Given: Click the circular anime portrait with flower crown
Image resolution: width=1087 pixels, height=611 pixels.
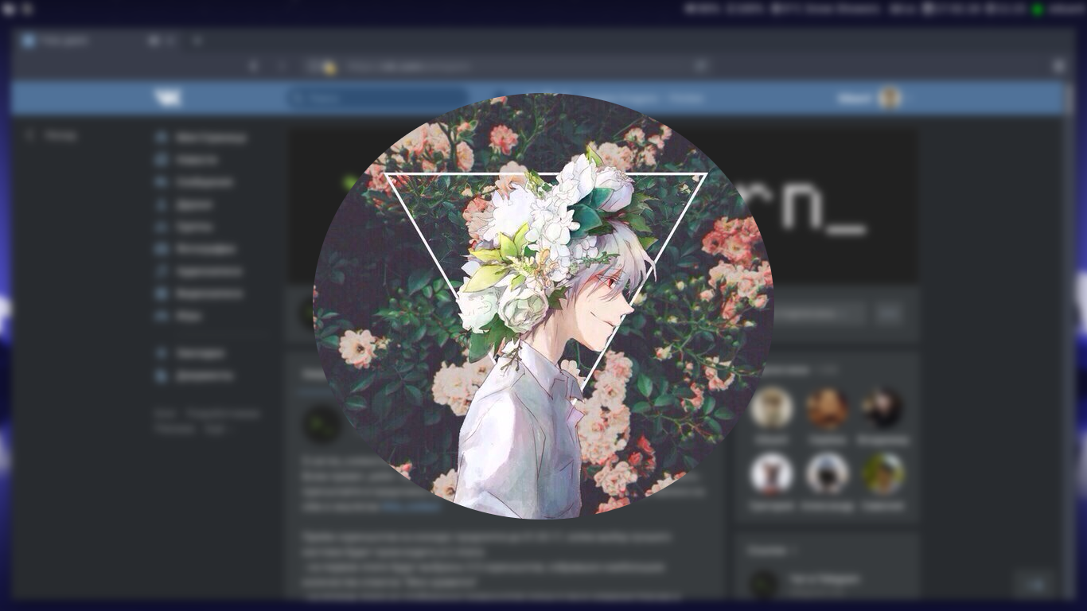Looking at the screenshot, I should [x=543, y=306].
